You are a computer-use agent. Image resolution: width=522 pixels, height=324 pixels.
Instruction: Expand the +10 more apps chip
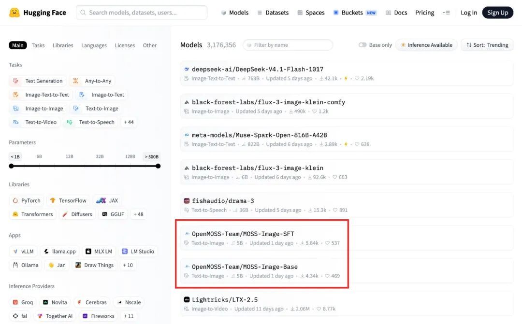click(x=128, y=265)
